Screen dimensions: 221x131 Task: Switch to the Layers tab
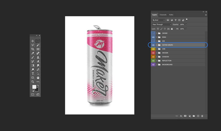[154, 15]
